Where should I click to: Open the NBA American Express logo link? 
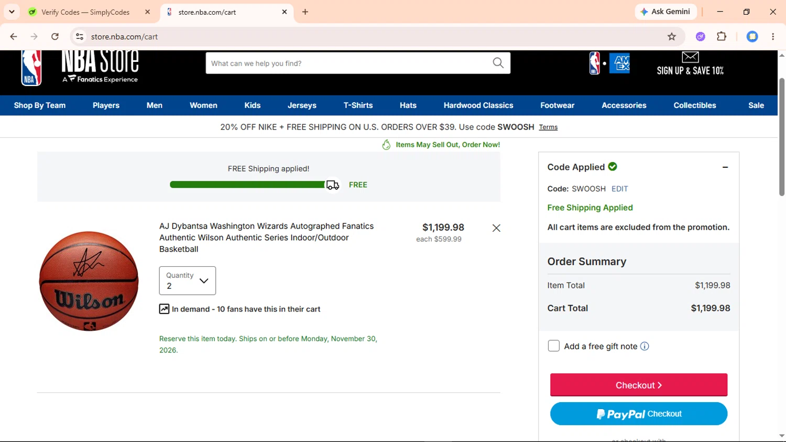(x=609, y=63)
